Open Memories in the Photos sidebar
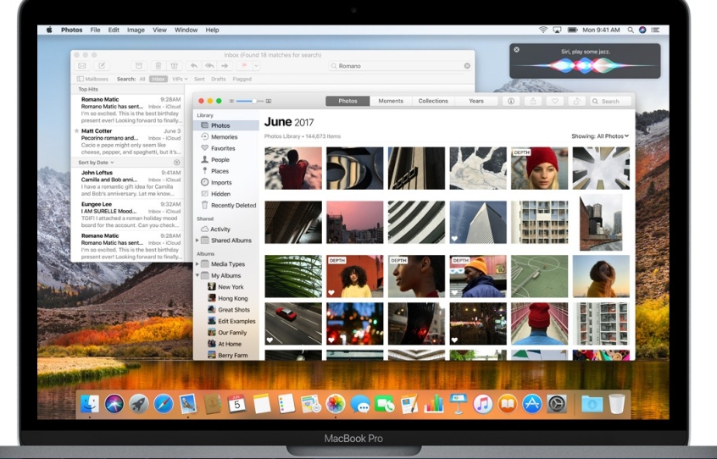Viewport: 717px width, 459px height. [224, 137]
